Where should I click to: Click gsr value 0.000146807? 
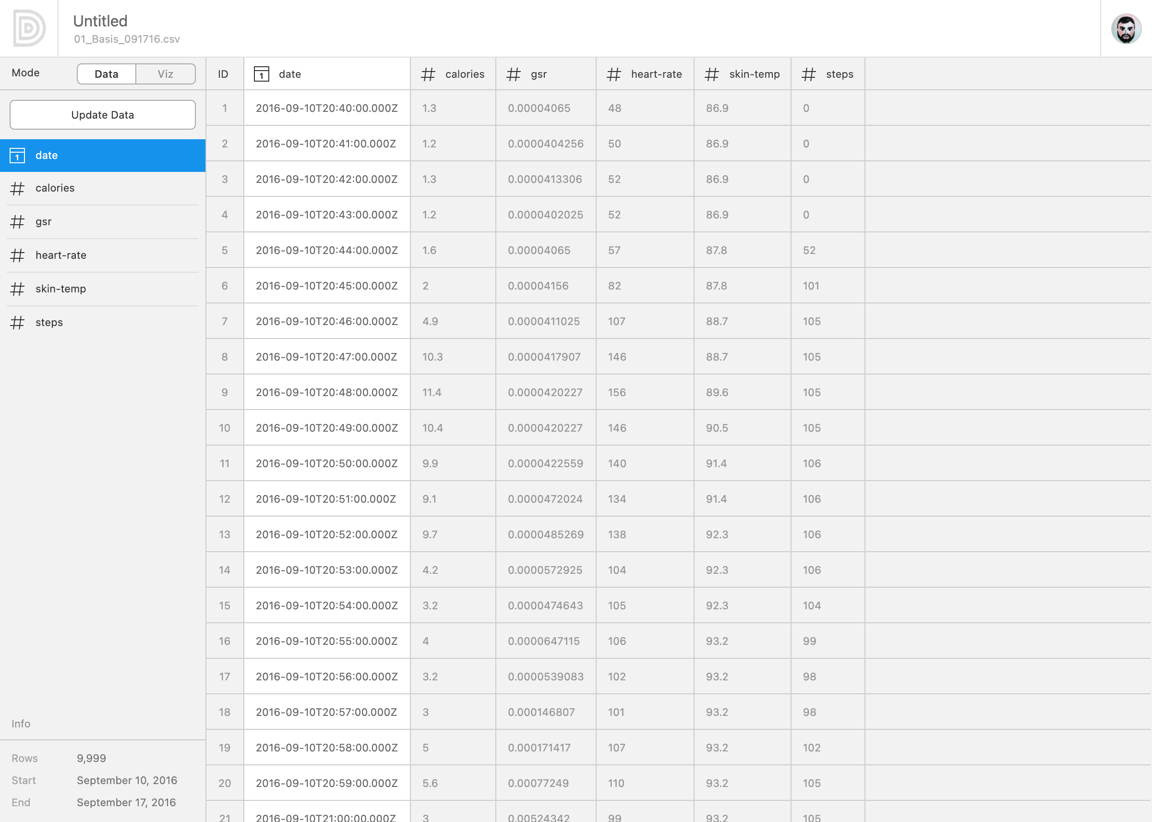(541, 712)
